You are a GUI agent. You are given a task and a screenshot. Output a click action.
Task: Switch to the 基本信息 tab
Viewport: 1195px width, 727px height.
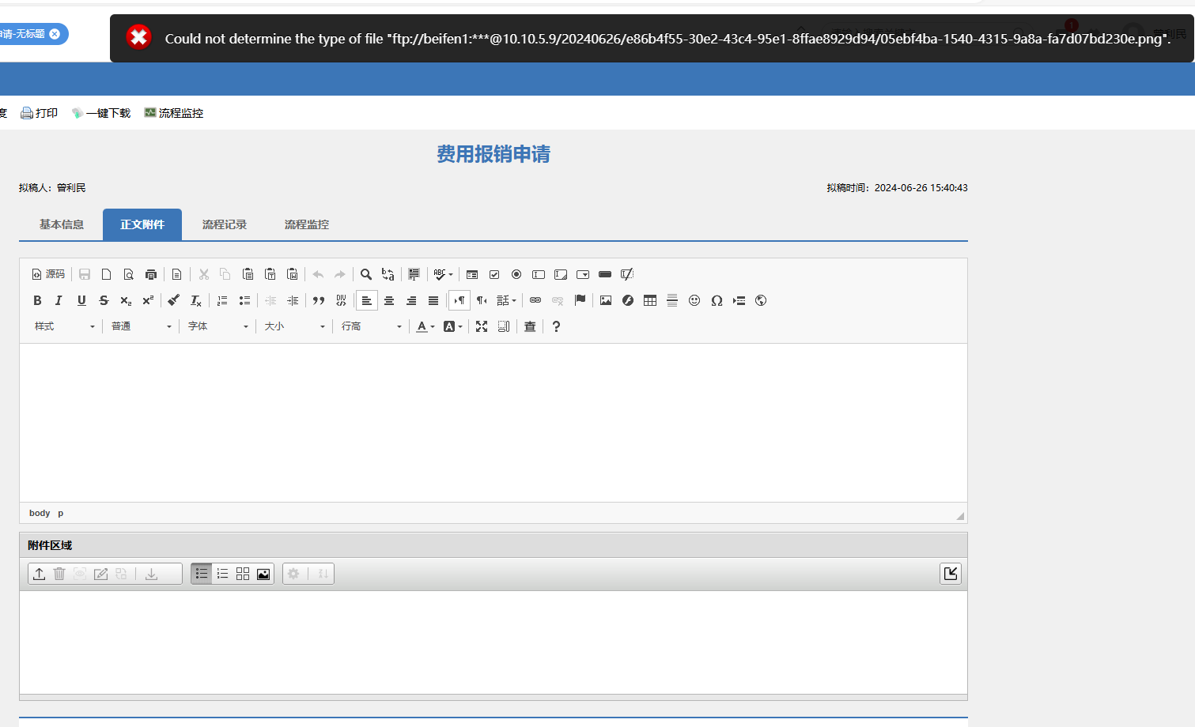pos(62,224)
